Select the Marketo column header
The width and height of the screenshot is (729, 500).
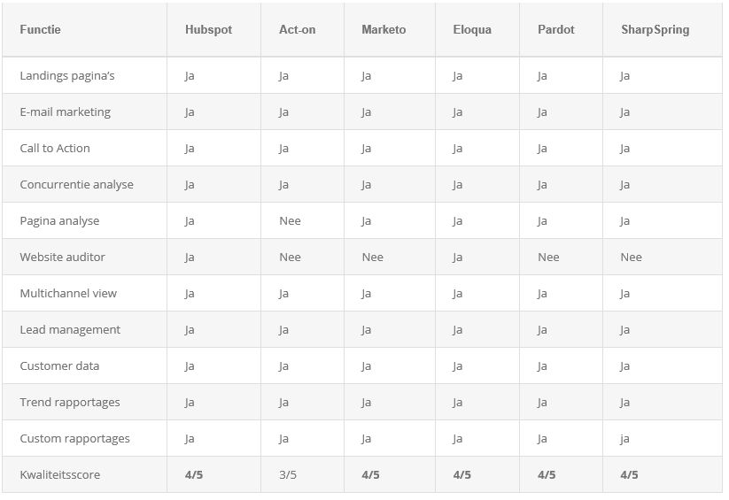pos(384,29)
